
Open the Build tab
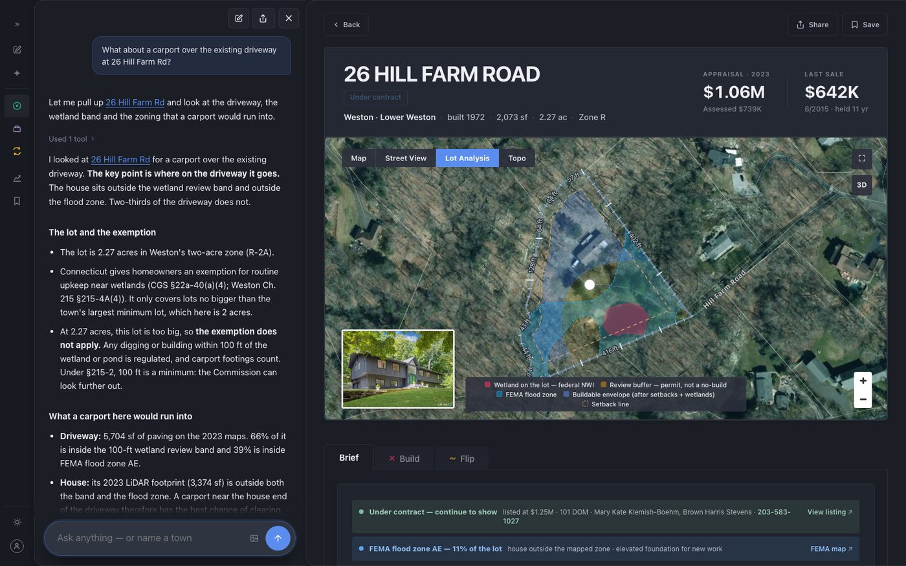coord(404,459)
